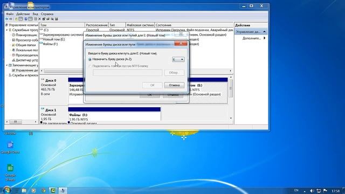Expand the Службы и приложения tree node
Image resolution: width=345 pixels, height=194 pixels.
click(x=7, y=75)
